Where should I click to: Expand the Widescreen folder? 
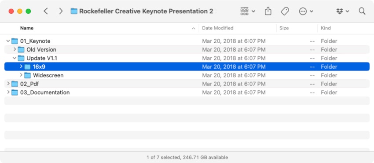(21, 75)
